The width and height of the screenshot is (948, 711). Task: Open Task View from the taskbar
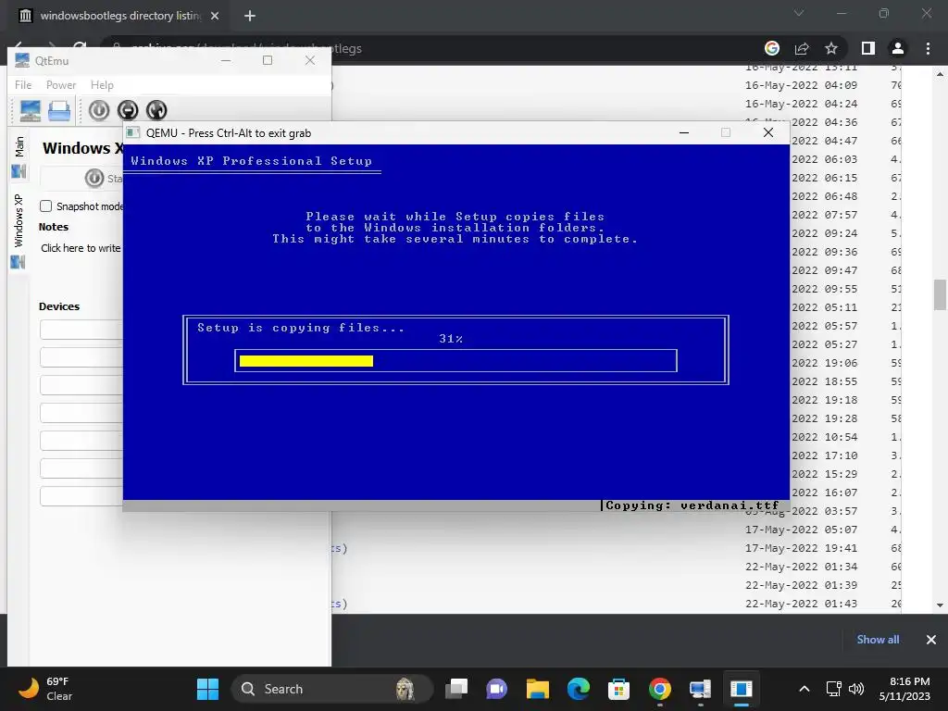[456, 689]
